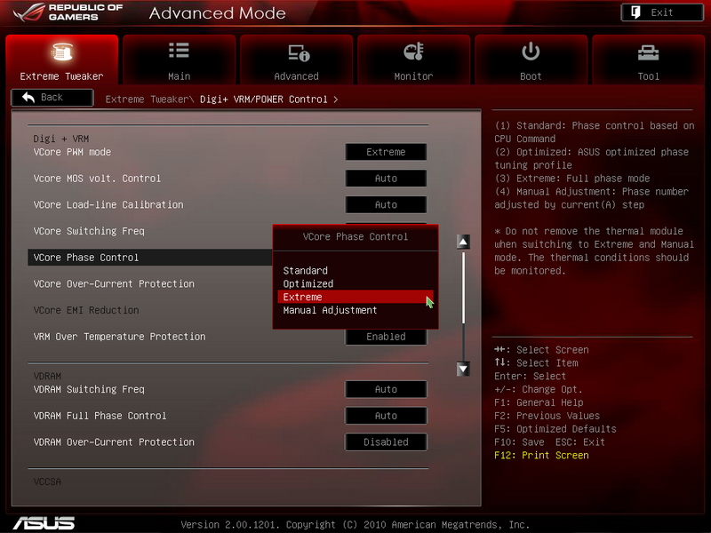Click the Digi+ VRM/POWER Control breadcrumb text
This screenshot has height=533, width=711.
pyautogui.click(x=263, y=99)
